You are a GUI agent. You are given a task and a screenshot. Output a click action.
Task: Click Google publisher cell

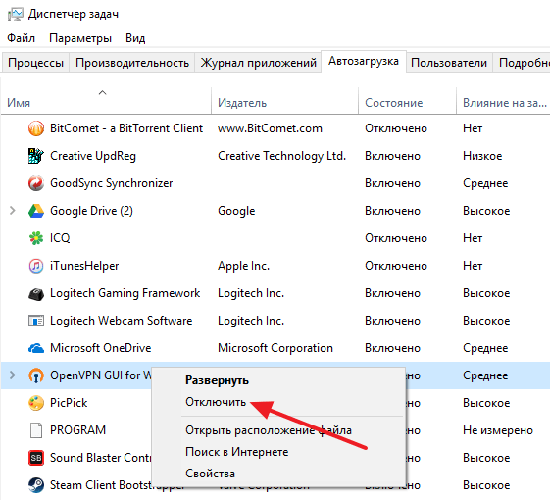coord(236,211)
